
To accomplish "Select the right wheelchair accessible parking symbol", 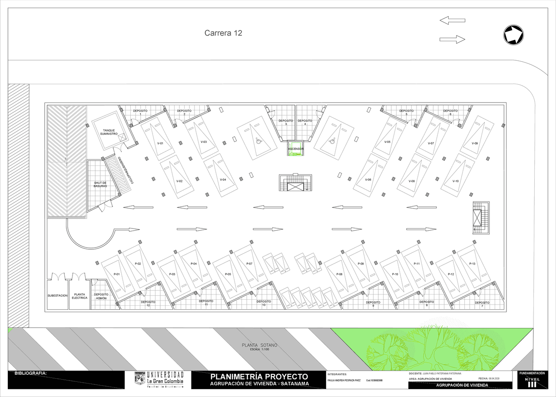I will tap(333, 140).
